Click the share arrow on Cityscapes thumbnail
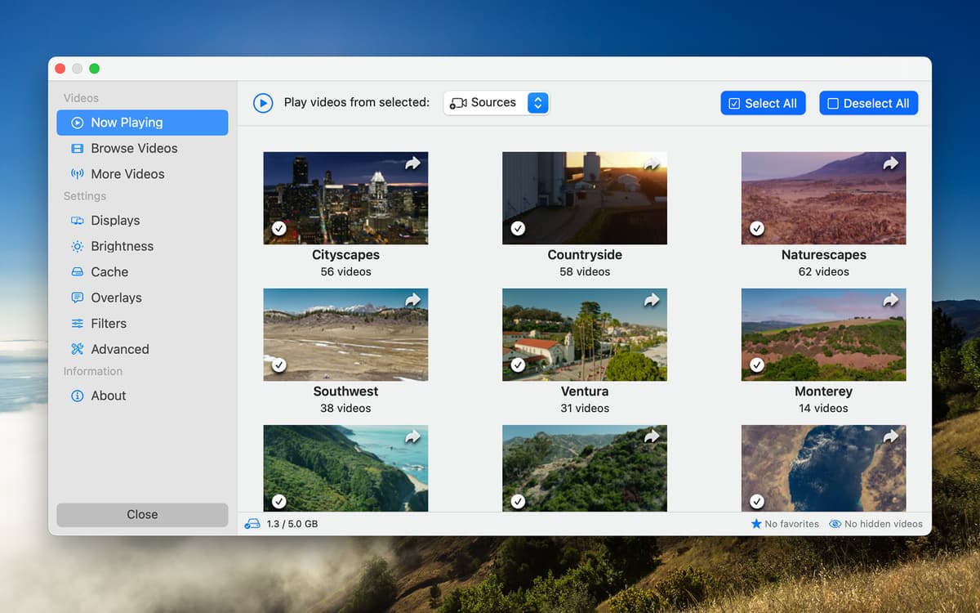 (x=412, y=163)
